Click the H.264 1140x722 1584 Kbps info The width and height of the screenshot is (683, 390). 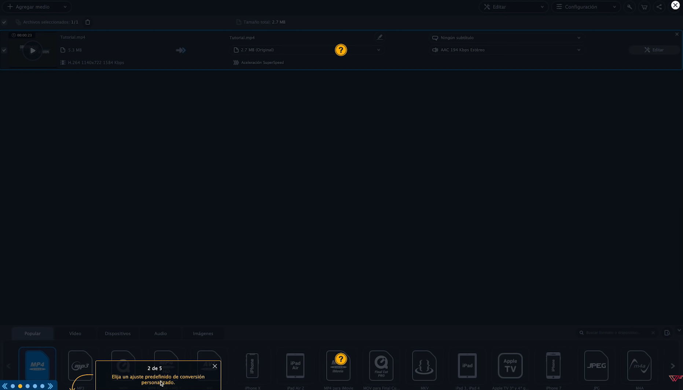pos(96,63)
